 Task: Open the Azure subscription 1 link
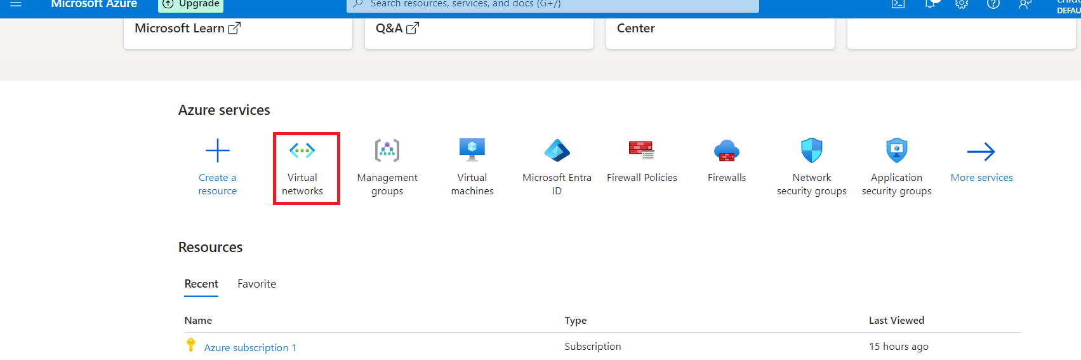250,347
